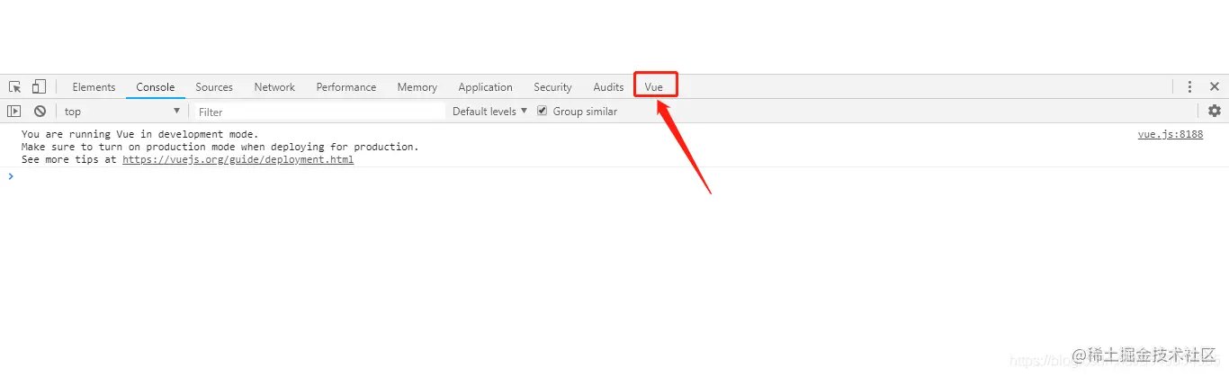Select the 'Make sure to turn on production mode' line
This screenshot has height=377, width=1229.
click(220, 147)
